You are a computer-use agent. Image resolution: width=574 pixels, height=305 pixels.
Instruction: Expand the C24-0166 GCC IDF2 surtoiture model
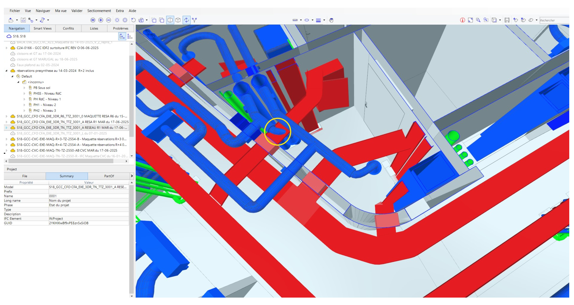pos(7,48)
